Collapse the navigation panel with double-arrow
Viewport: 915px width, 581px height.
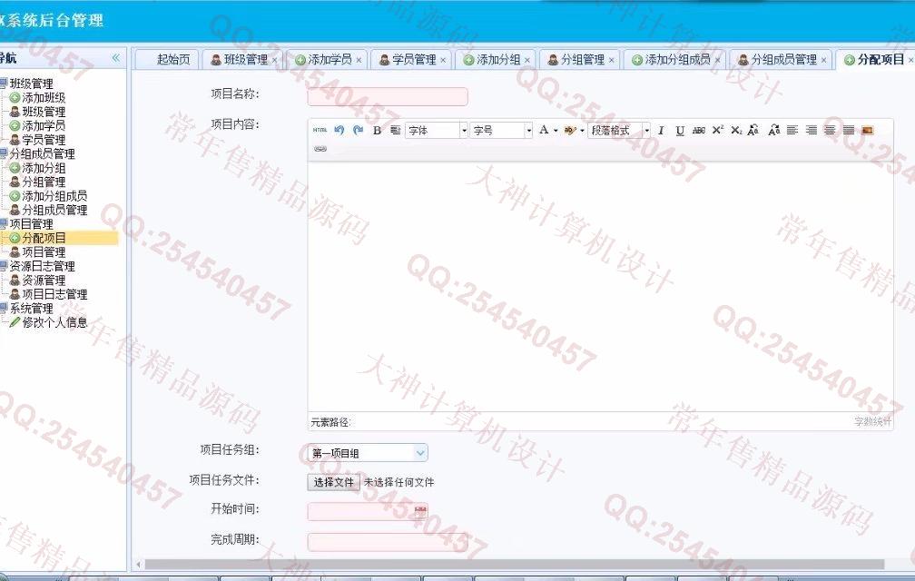(x=115, y=58)
